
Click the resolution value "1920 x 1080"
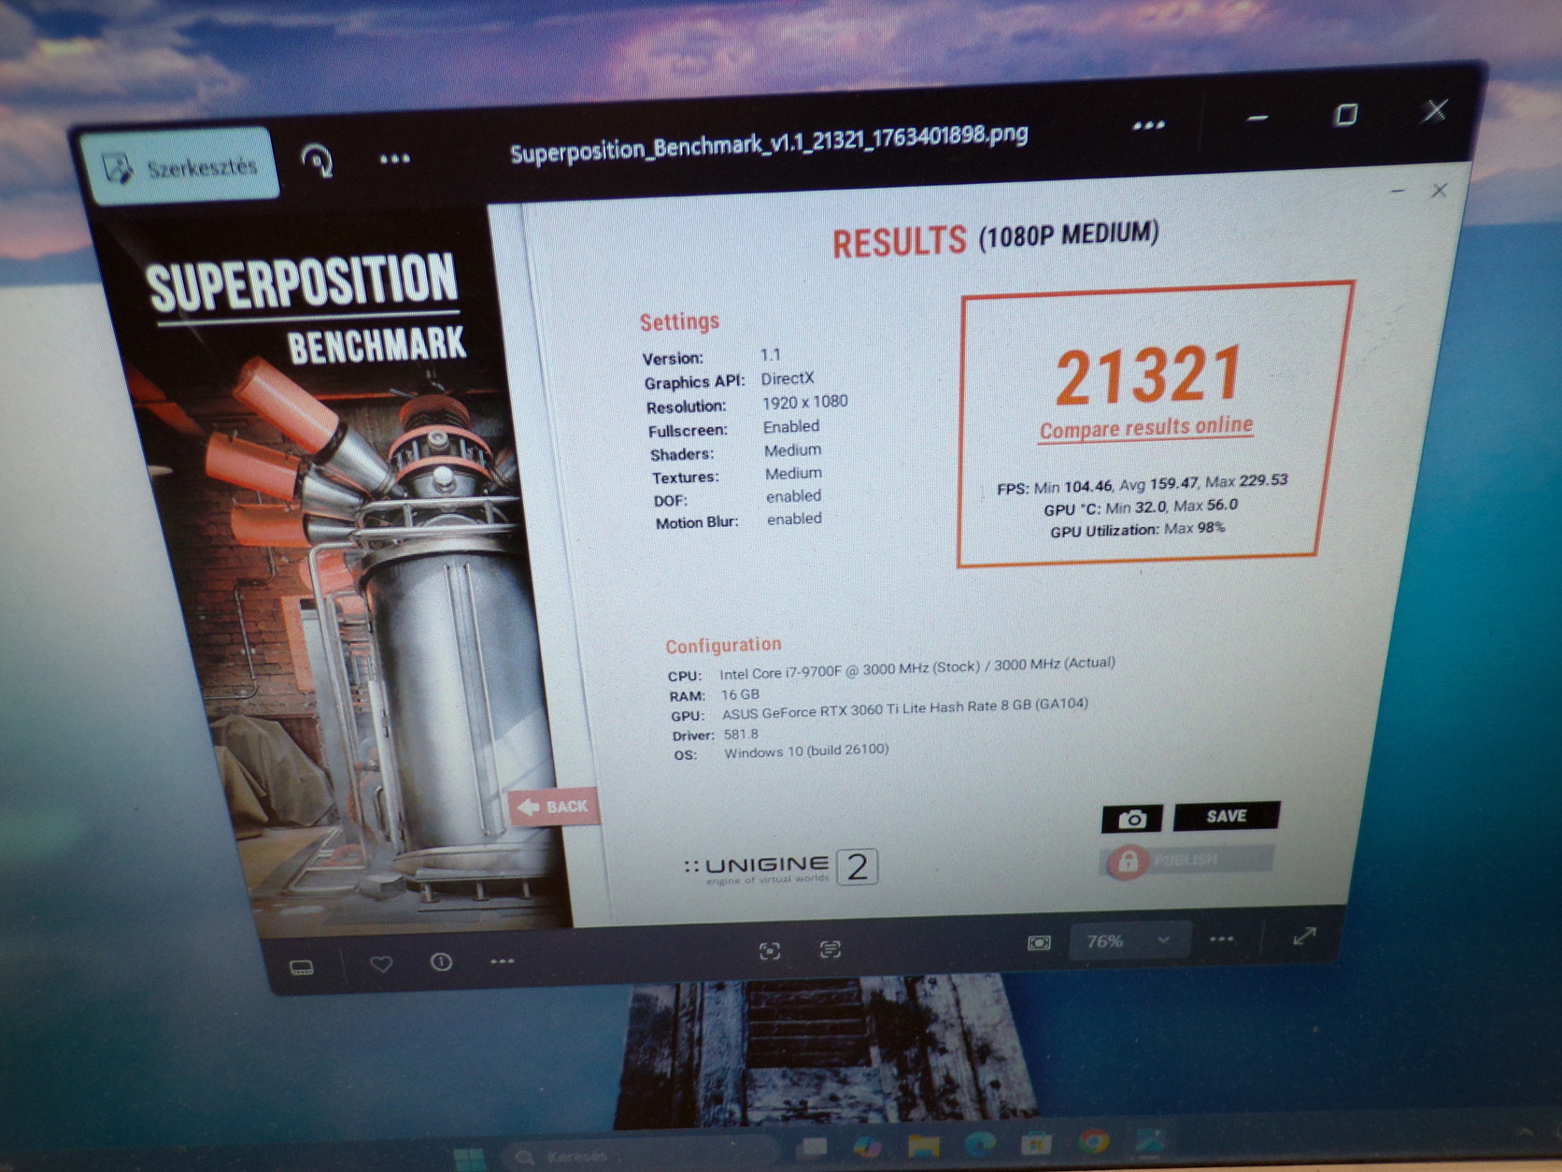coord(804,402)
